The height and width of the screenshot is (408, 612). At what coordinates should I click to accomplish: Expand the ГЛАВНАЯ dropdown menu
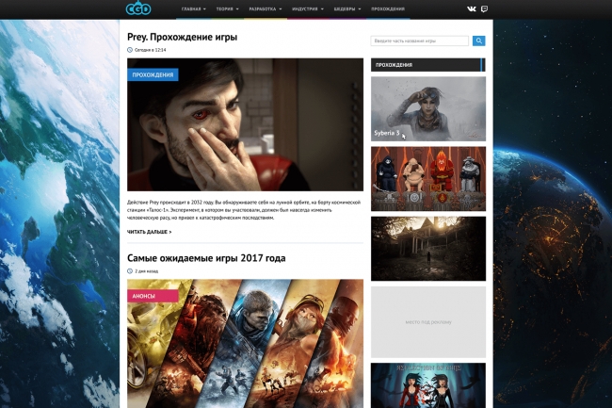194,9
